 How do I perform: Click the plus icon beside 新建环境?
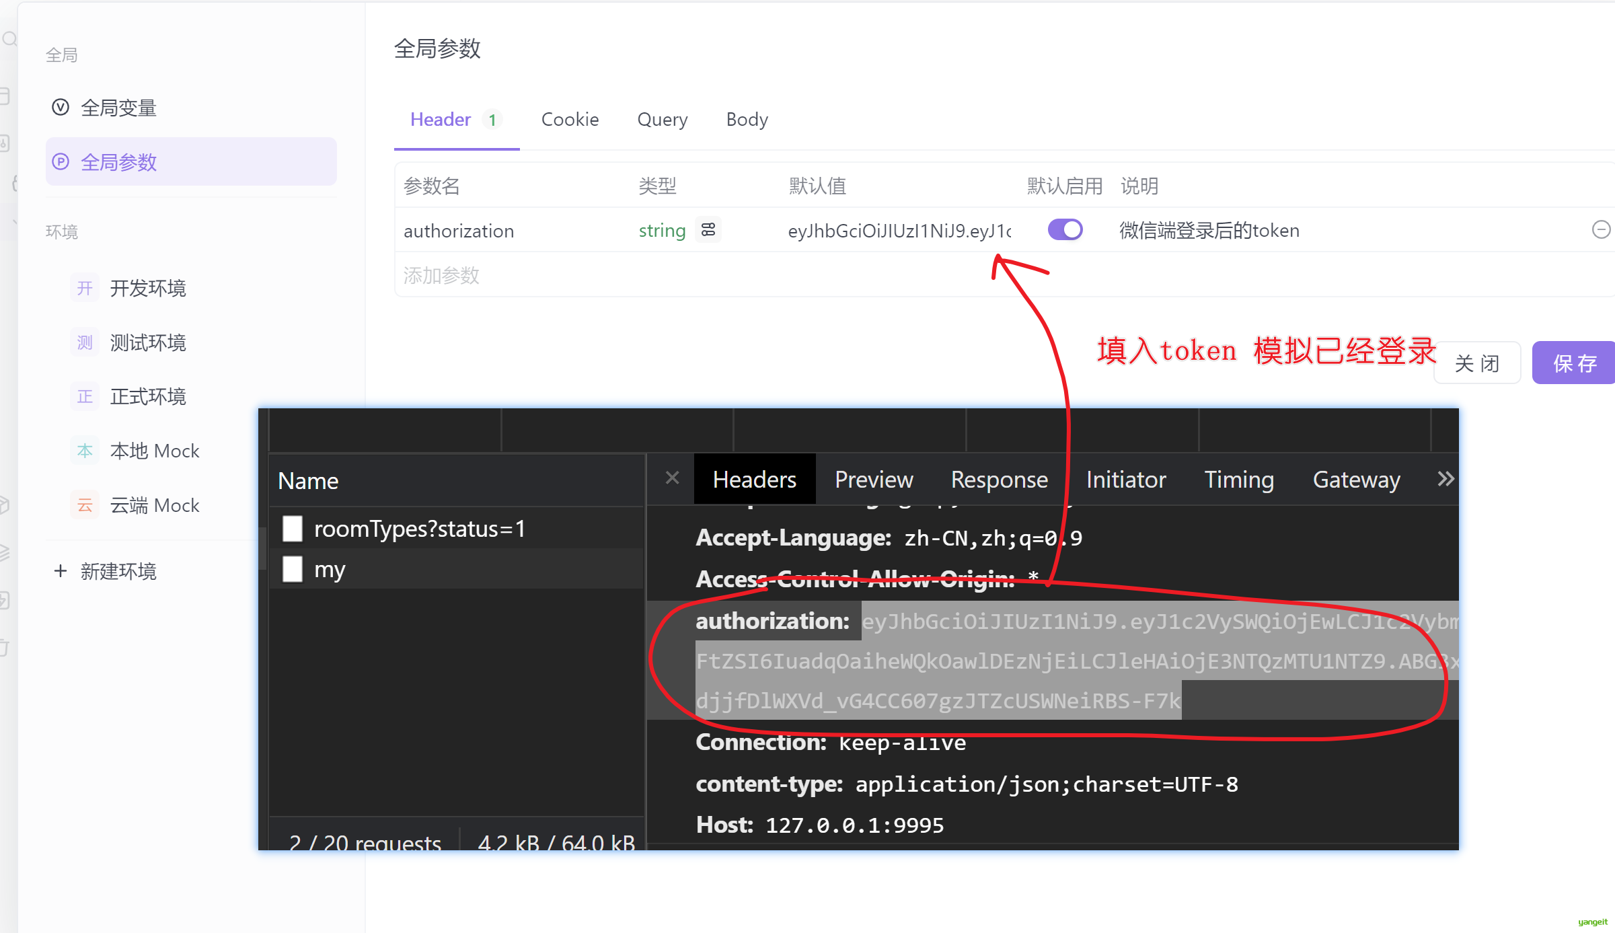pos(61,571)
